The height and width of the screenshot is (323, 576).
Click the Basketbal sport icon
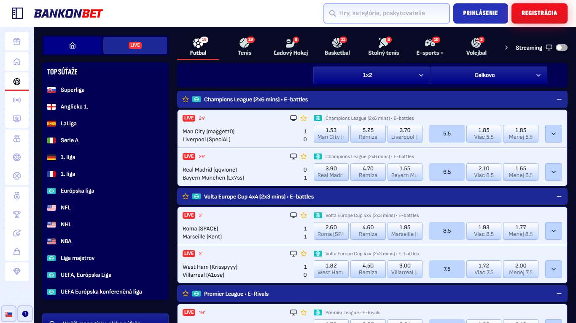(x=337, y=43)
